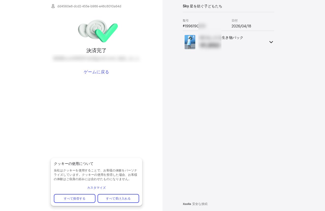Click the 安全な接続 footer text
Image resolution: width=325 pixels, height=211 pixels.
(200, 204)
